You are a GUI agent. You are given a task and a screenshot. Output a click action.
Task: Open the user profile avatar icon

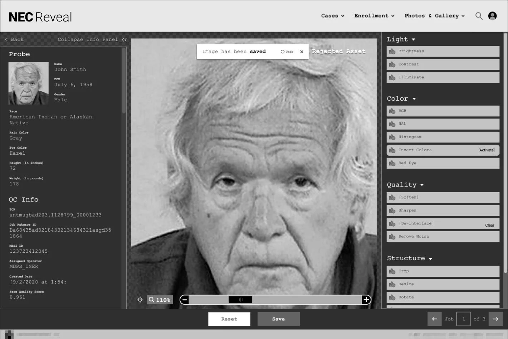pyautogui.click(x=493, y=16)
